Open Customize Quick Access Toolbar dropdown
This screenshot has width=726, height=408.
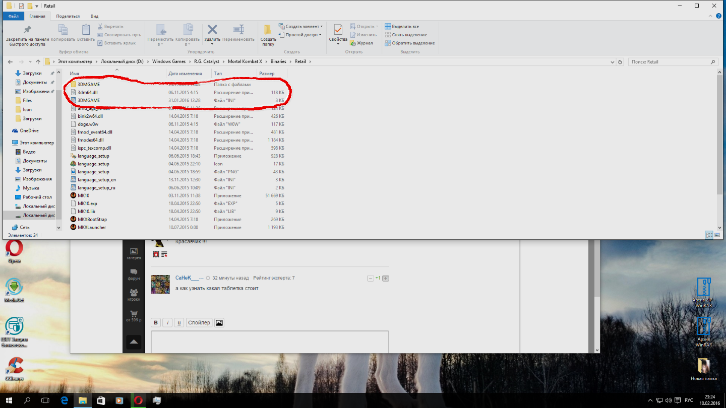point(37,6)
